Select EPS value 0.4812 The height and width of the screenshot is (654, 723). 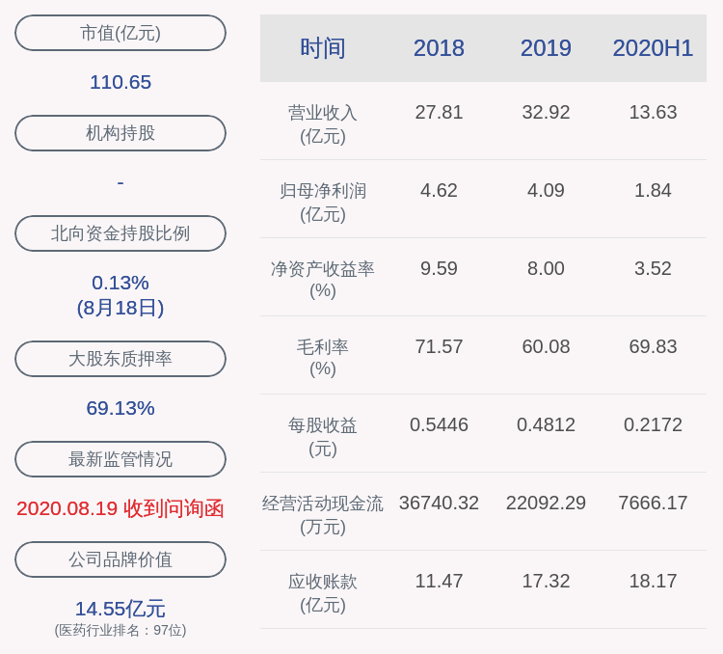point(546,424)
